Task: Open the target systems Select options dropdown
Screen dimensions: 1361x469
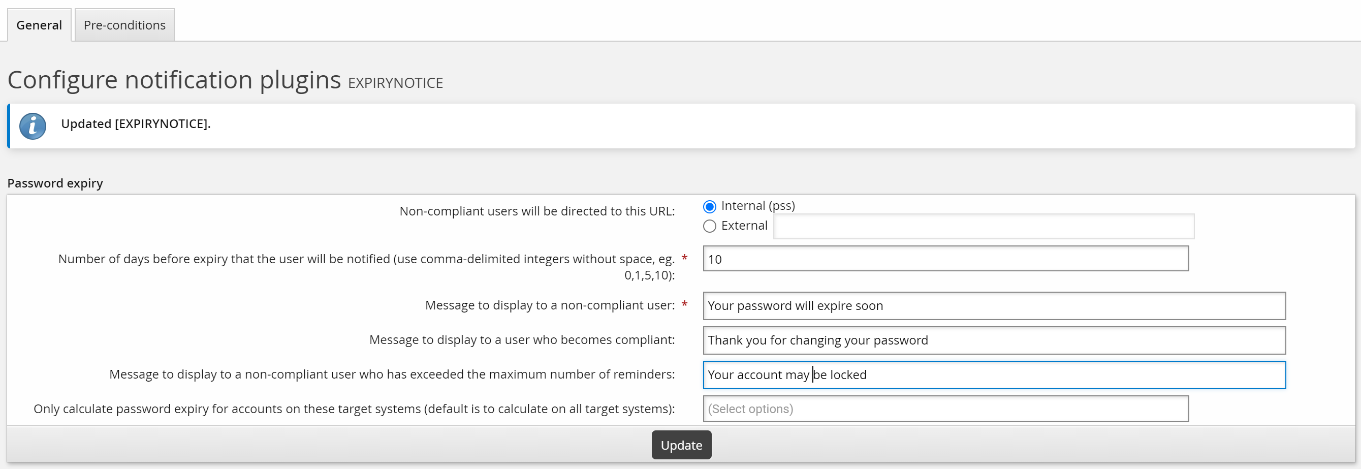Action: click(945, 409)
